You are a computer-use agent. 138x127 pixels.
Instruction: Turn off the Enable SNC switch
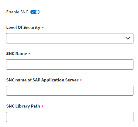[35, 12]
